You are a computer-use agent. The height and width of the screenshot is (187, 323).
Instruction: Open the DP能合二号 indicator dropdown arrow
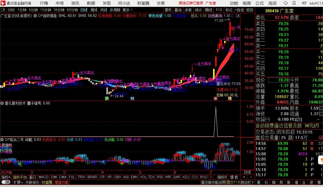coord(2,140)
